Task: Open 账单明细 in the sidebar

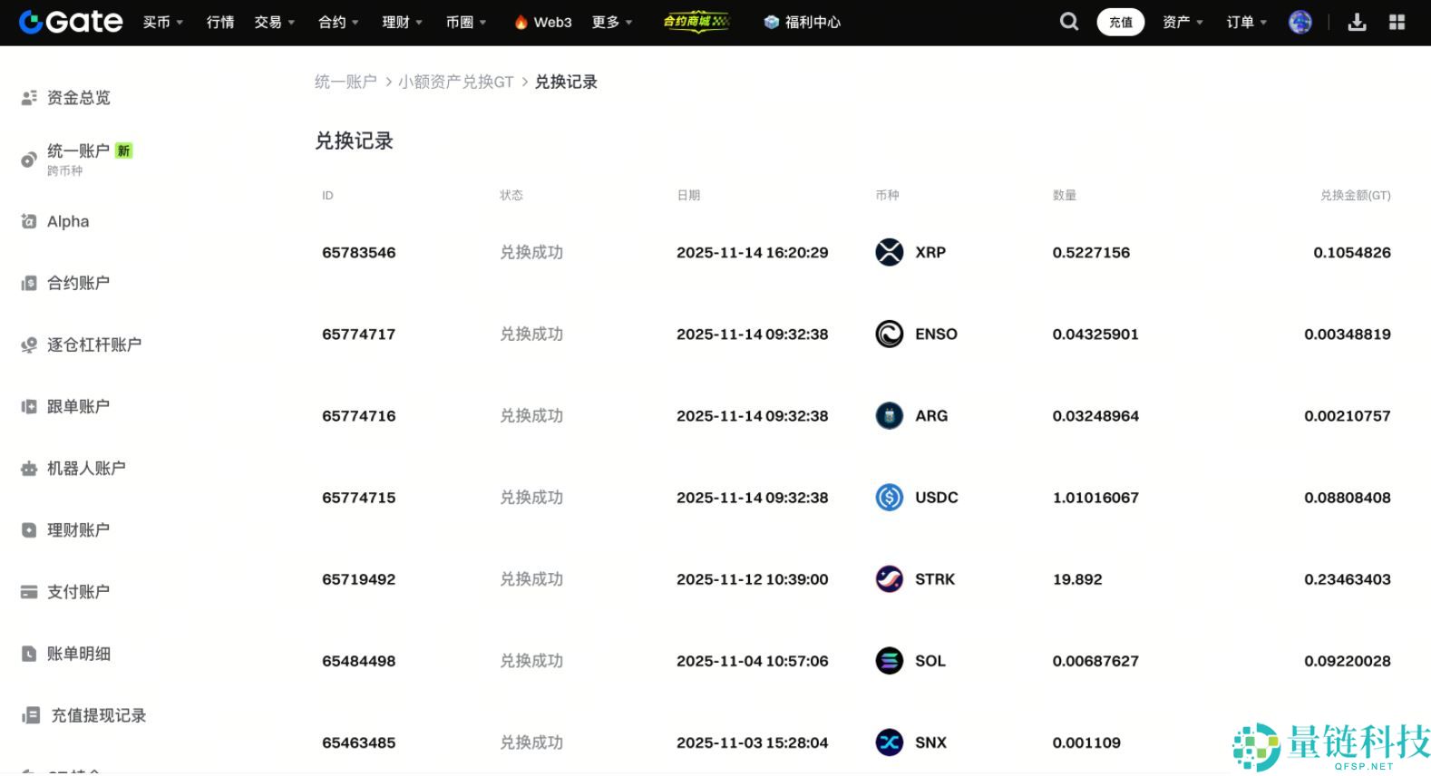Action: tap(79, 654)
